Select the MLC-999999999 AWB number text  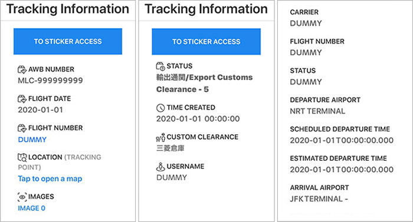(50, 81)
